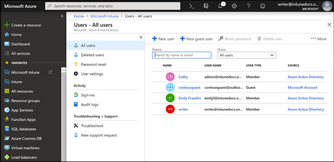Click the New user button

tap(164, 39)
